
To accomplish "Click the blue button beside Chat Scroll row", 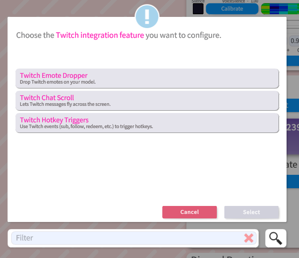I will (x=292, y=105).
